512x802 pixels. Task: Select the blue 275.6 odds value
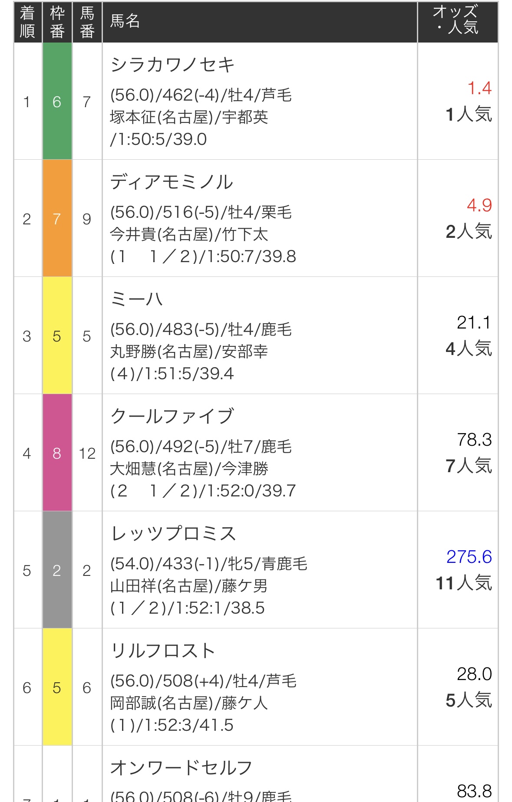click(x=469, y=557)
